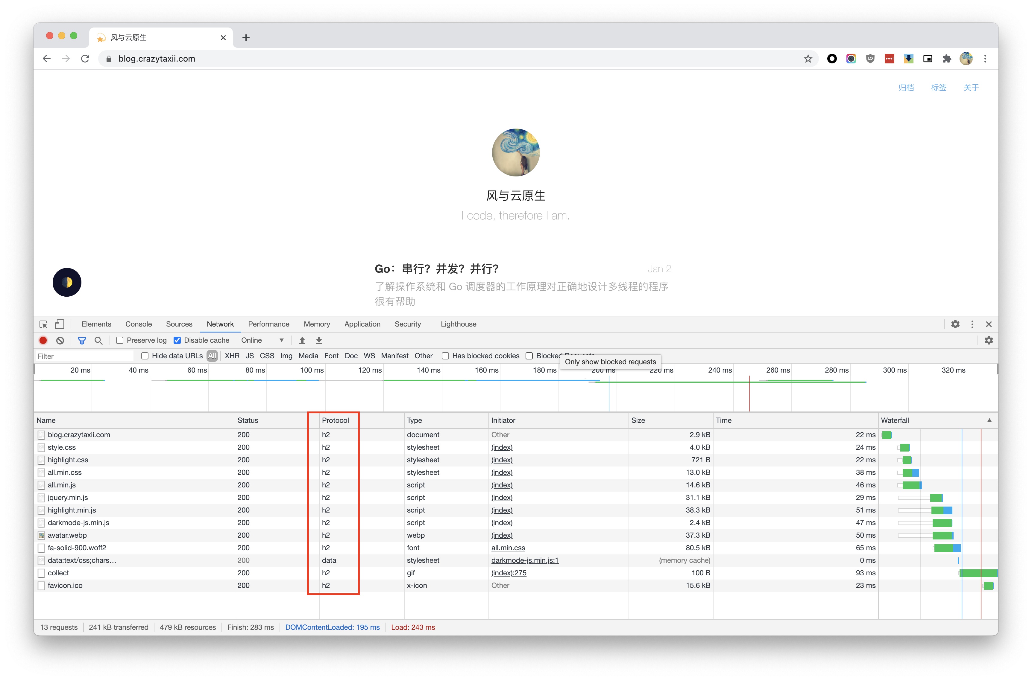Open the 标签 navigation link
This screenshot has height=680, width=1032.
coord(939,88)
